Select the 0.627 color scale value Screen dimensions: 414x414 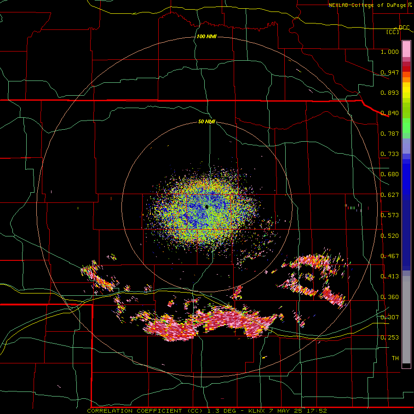pos(390,195)
